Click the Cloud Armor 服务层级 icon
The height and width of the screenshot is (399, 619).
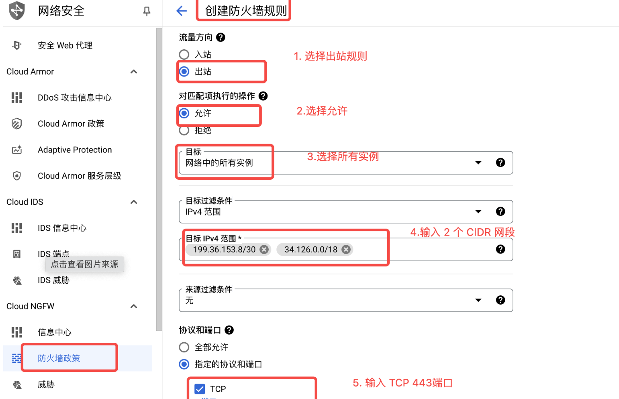[x=17, y=176]
